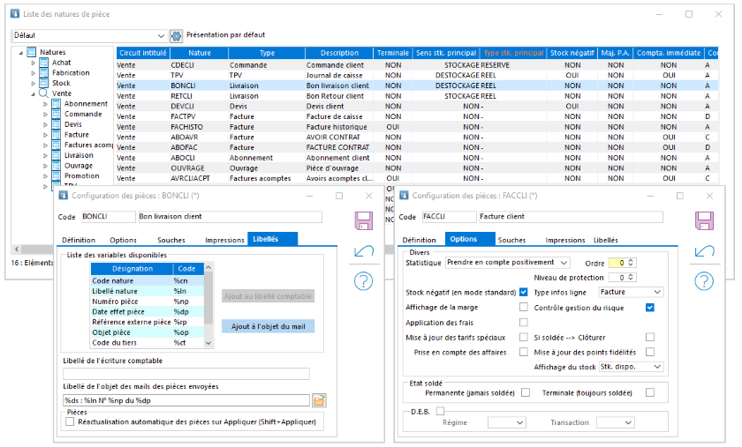Expand the Achat node in the Natures tree
The height and width of the screenshot is (447, 742).
34,63
